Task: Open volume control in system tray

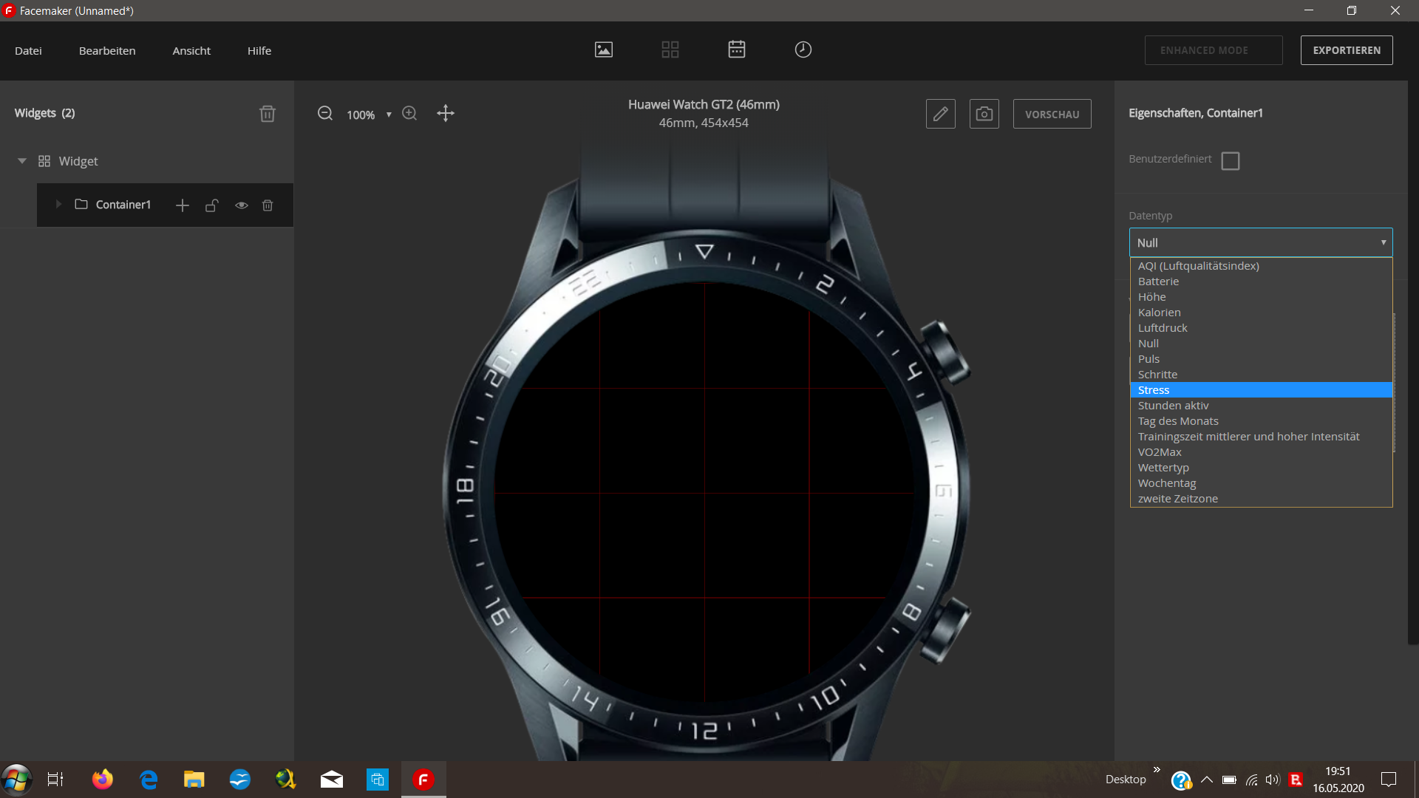Action: 1273,780
